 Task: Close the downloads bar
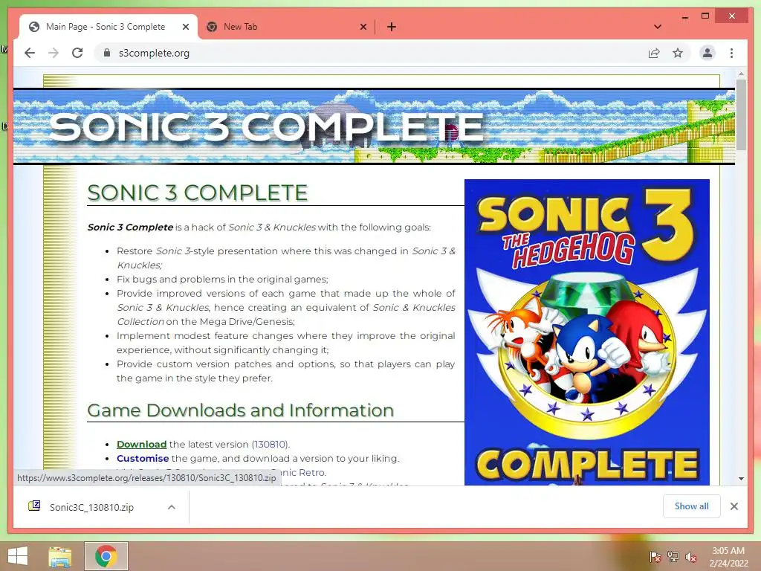[734, 506]
